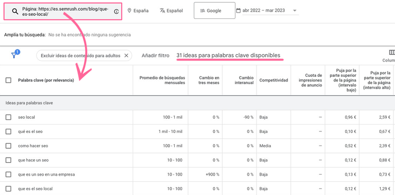Click 'No se ha encontrado ninguna sugerencia' text
395x195 pixels.
pos(90,35)
